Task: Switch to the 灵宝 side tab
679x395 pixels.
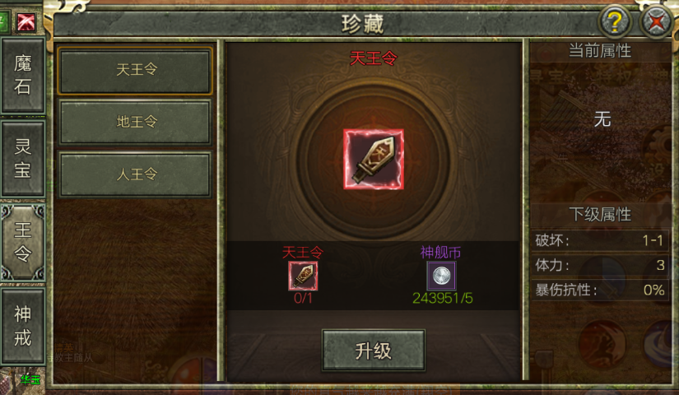Action: [23, 159]
